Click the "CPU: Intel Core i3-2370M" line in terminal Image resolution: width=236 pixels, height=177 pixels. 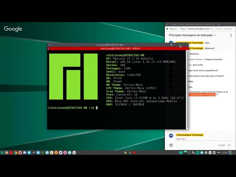tap(145, 98)
